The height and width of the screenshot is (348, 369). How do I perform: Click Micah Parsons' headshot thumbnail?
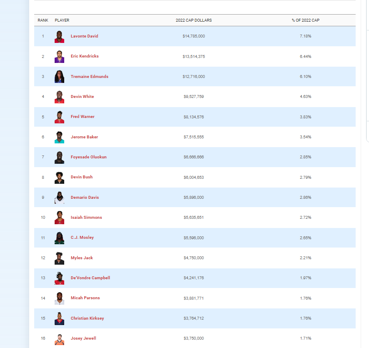pos(59,298)
